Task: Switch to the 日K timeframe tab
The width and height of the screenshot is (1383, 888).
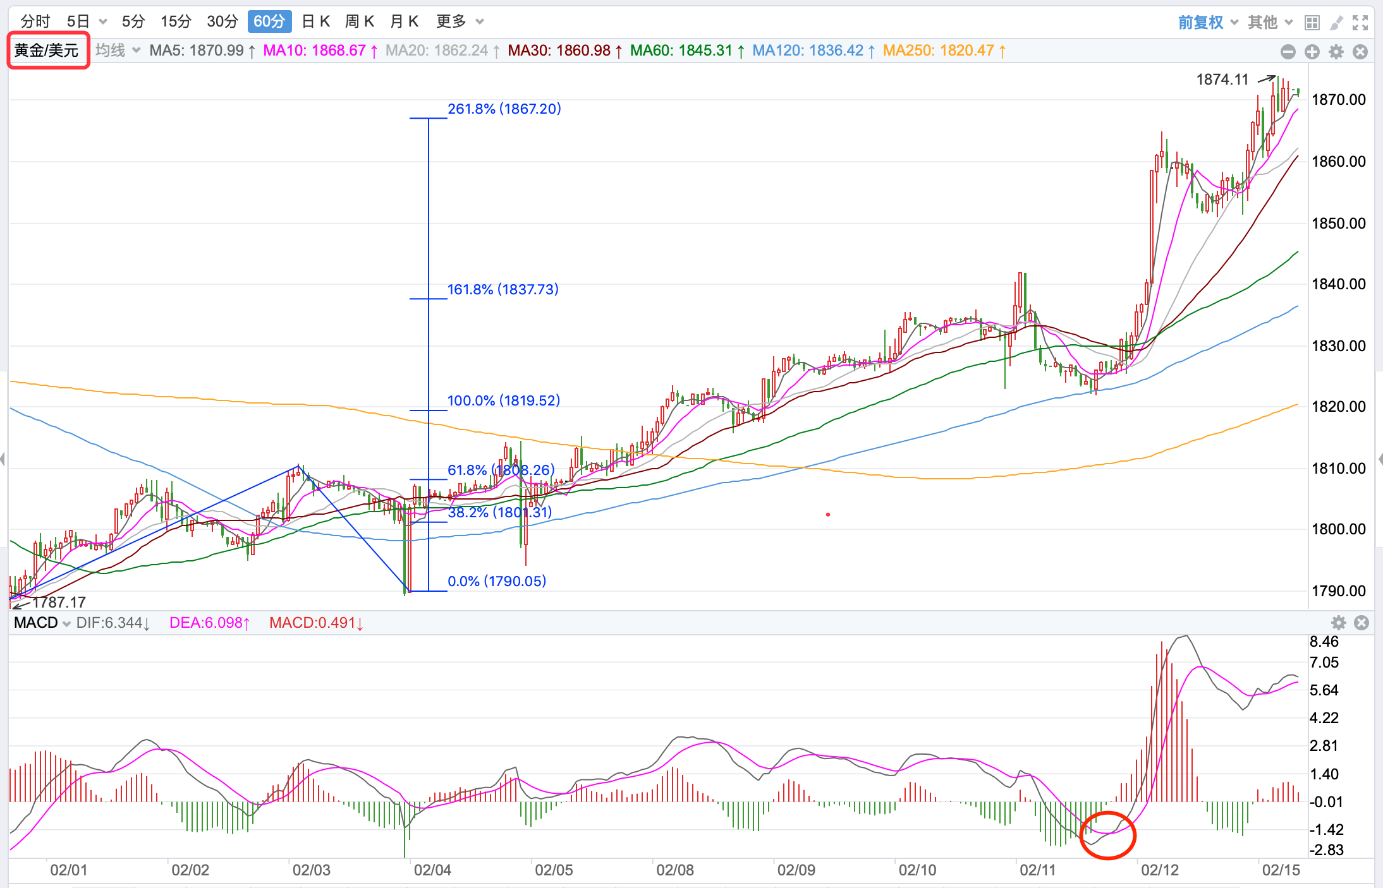Action: point(315,21)
